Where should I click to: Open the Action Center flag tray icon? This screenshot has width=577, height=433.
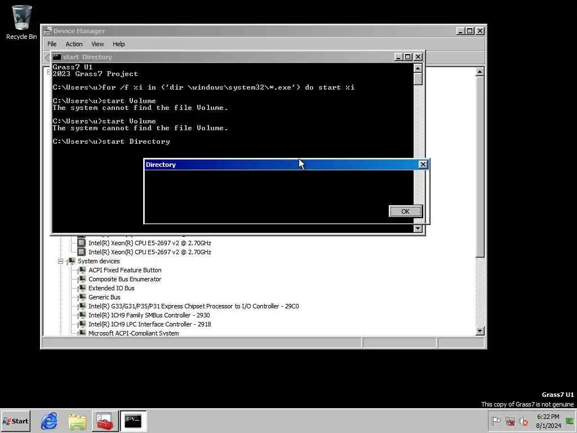coord(496,421)
